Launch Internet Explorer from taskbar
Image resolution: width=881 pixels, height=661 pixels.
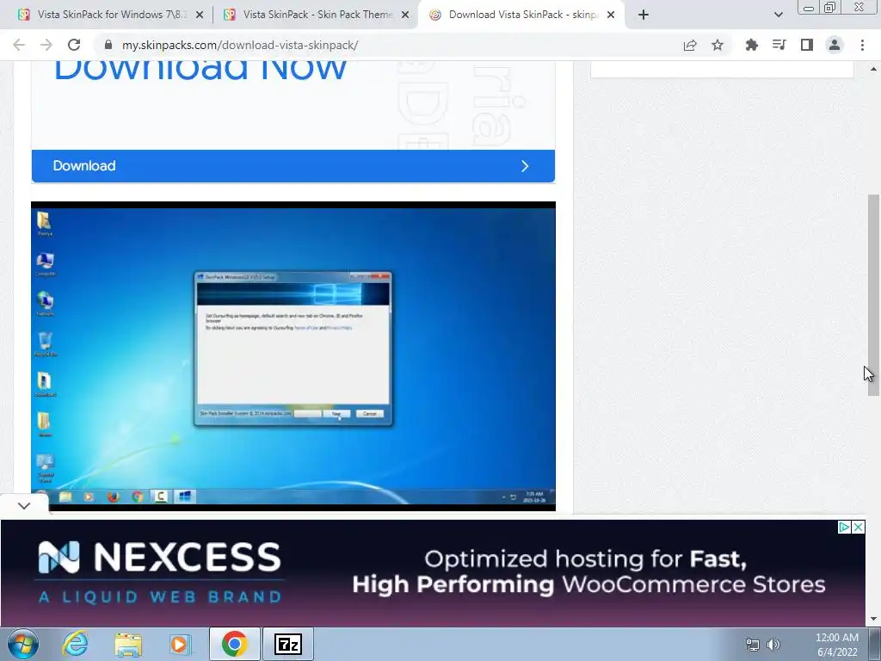tap(75, 644)
